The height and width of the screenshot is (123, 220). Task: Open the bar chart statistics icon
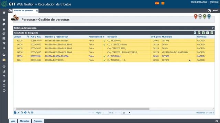click(x=4, y=71)
